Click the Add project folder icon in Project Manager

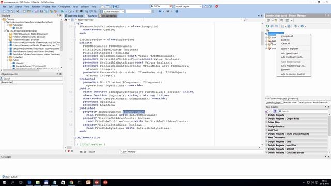(x=276, y=20)
